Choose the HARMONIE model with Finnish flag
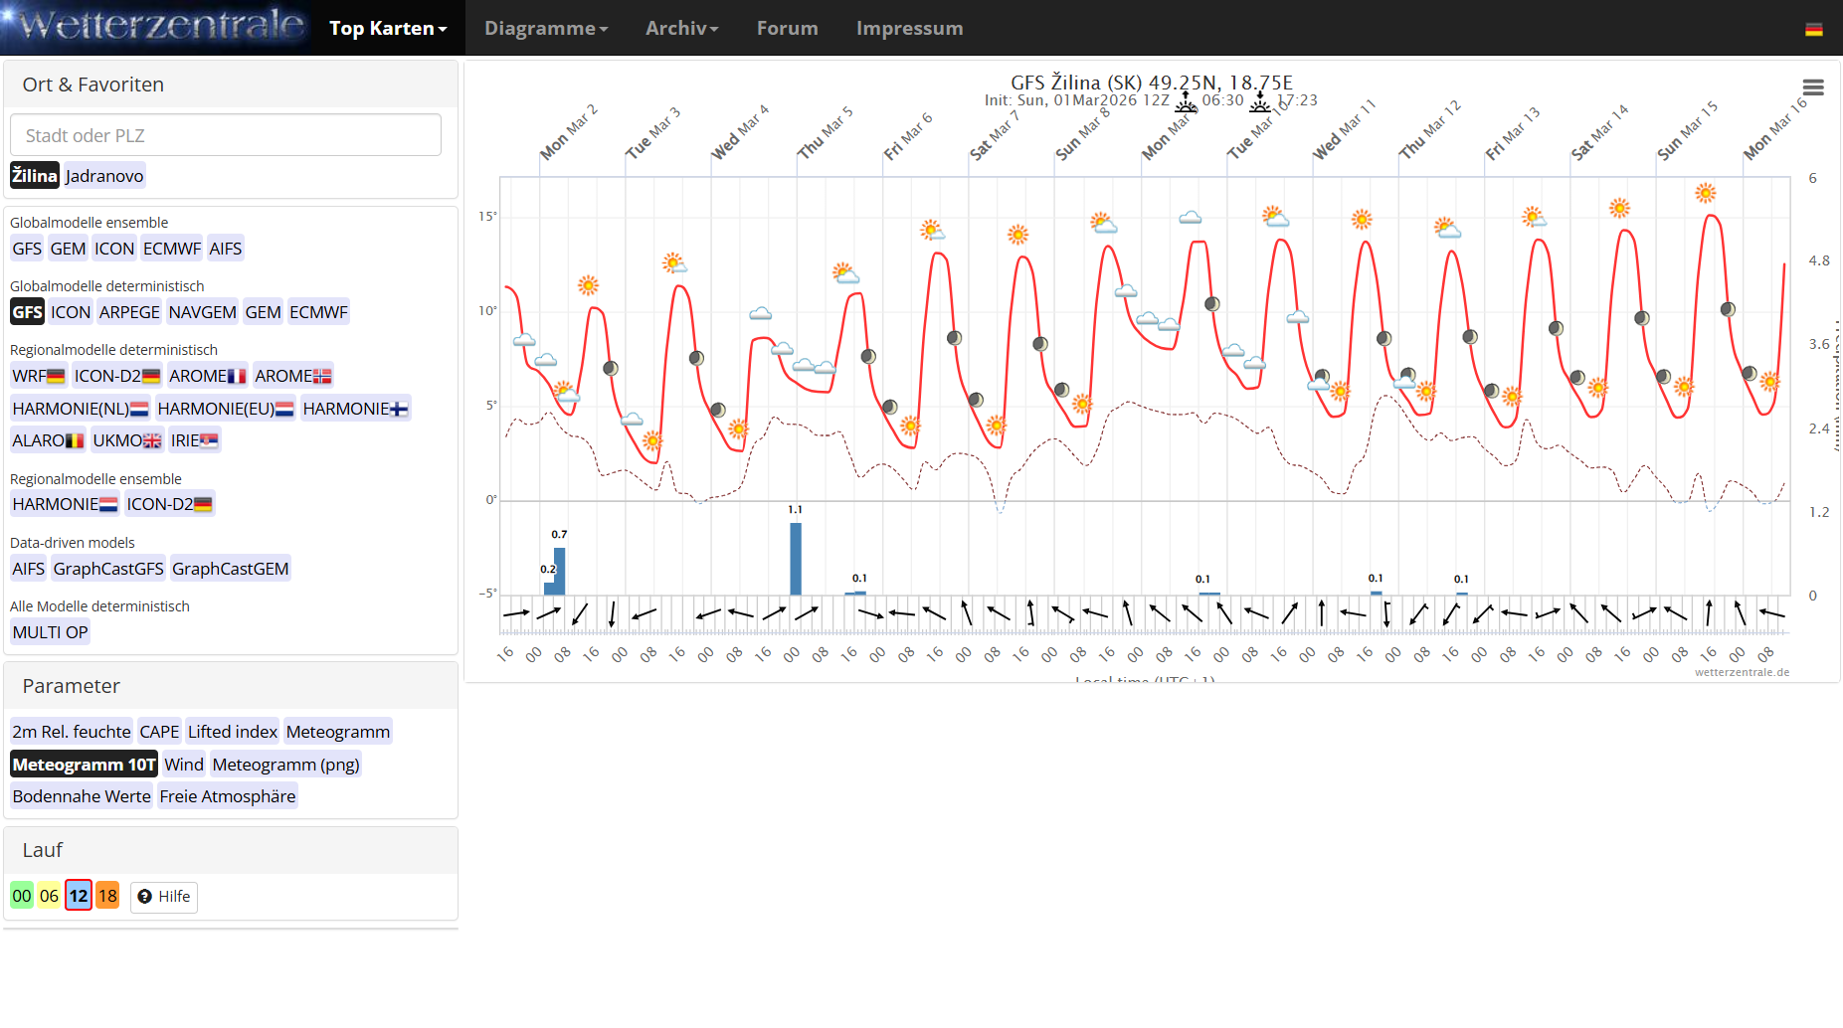This screenshot has height=1028, width=1843. [354, 409]
